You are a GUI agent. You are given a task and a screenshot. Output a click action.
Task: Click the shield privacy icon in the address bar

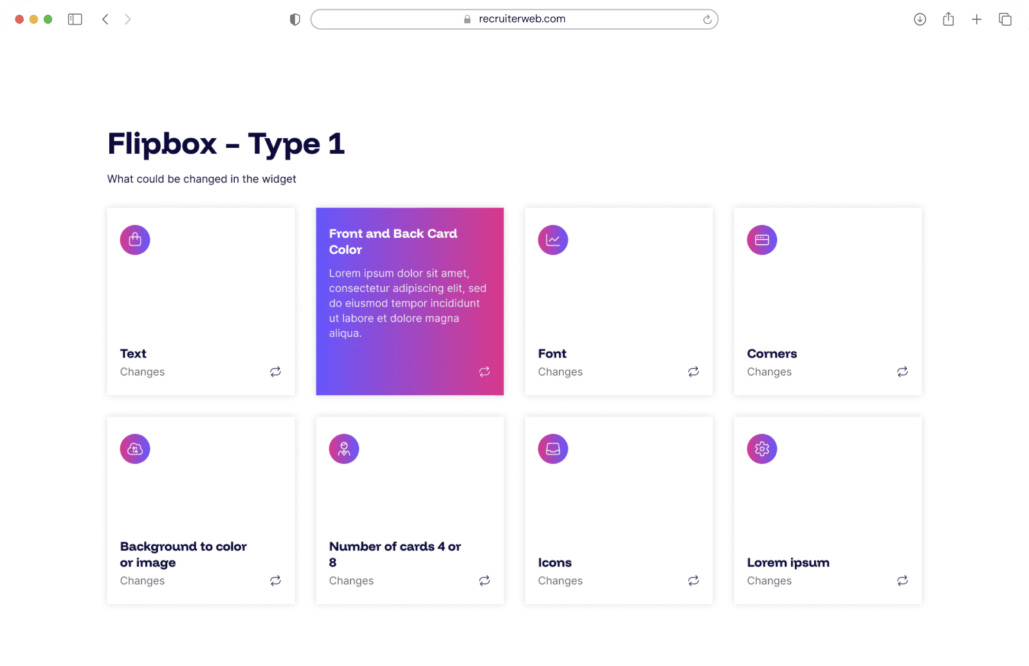click(295, 19)
